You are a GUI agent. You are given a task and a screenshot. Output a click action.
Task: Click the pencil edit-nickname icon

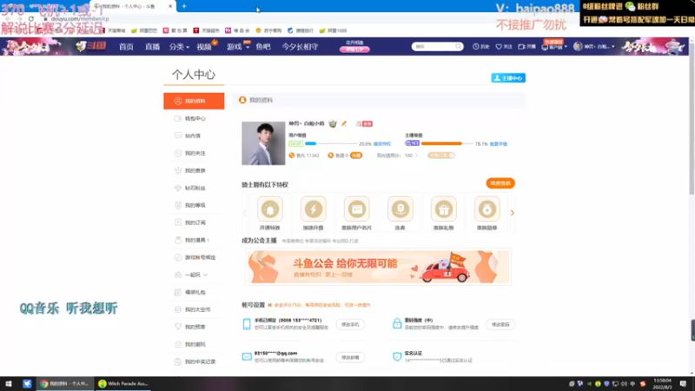[x=344, y=123]
